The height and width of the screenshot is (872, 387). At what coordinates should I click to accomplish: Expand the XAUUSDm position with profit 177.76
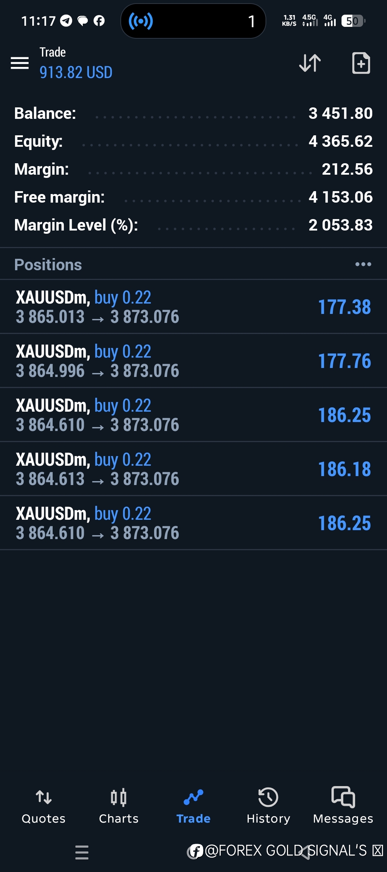coord(193,361)
